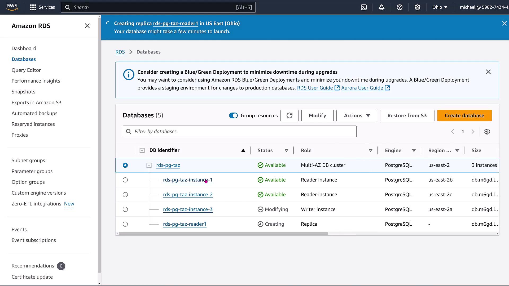Toggle the Group resources switch
This screenshot has width=509, height=286.
click(x=233, y=115)
